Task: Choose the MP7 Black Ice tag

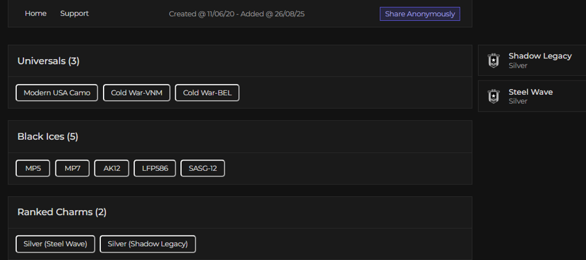Action: point(72,168)
